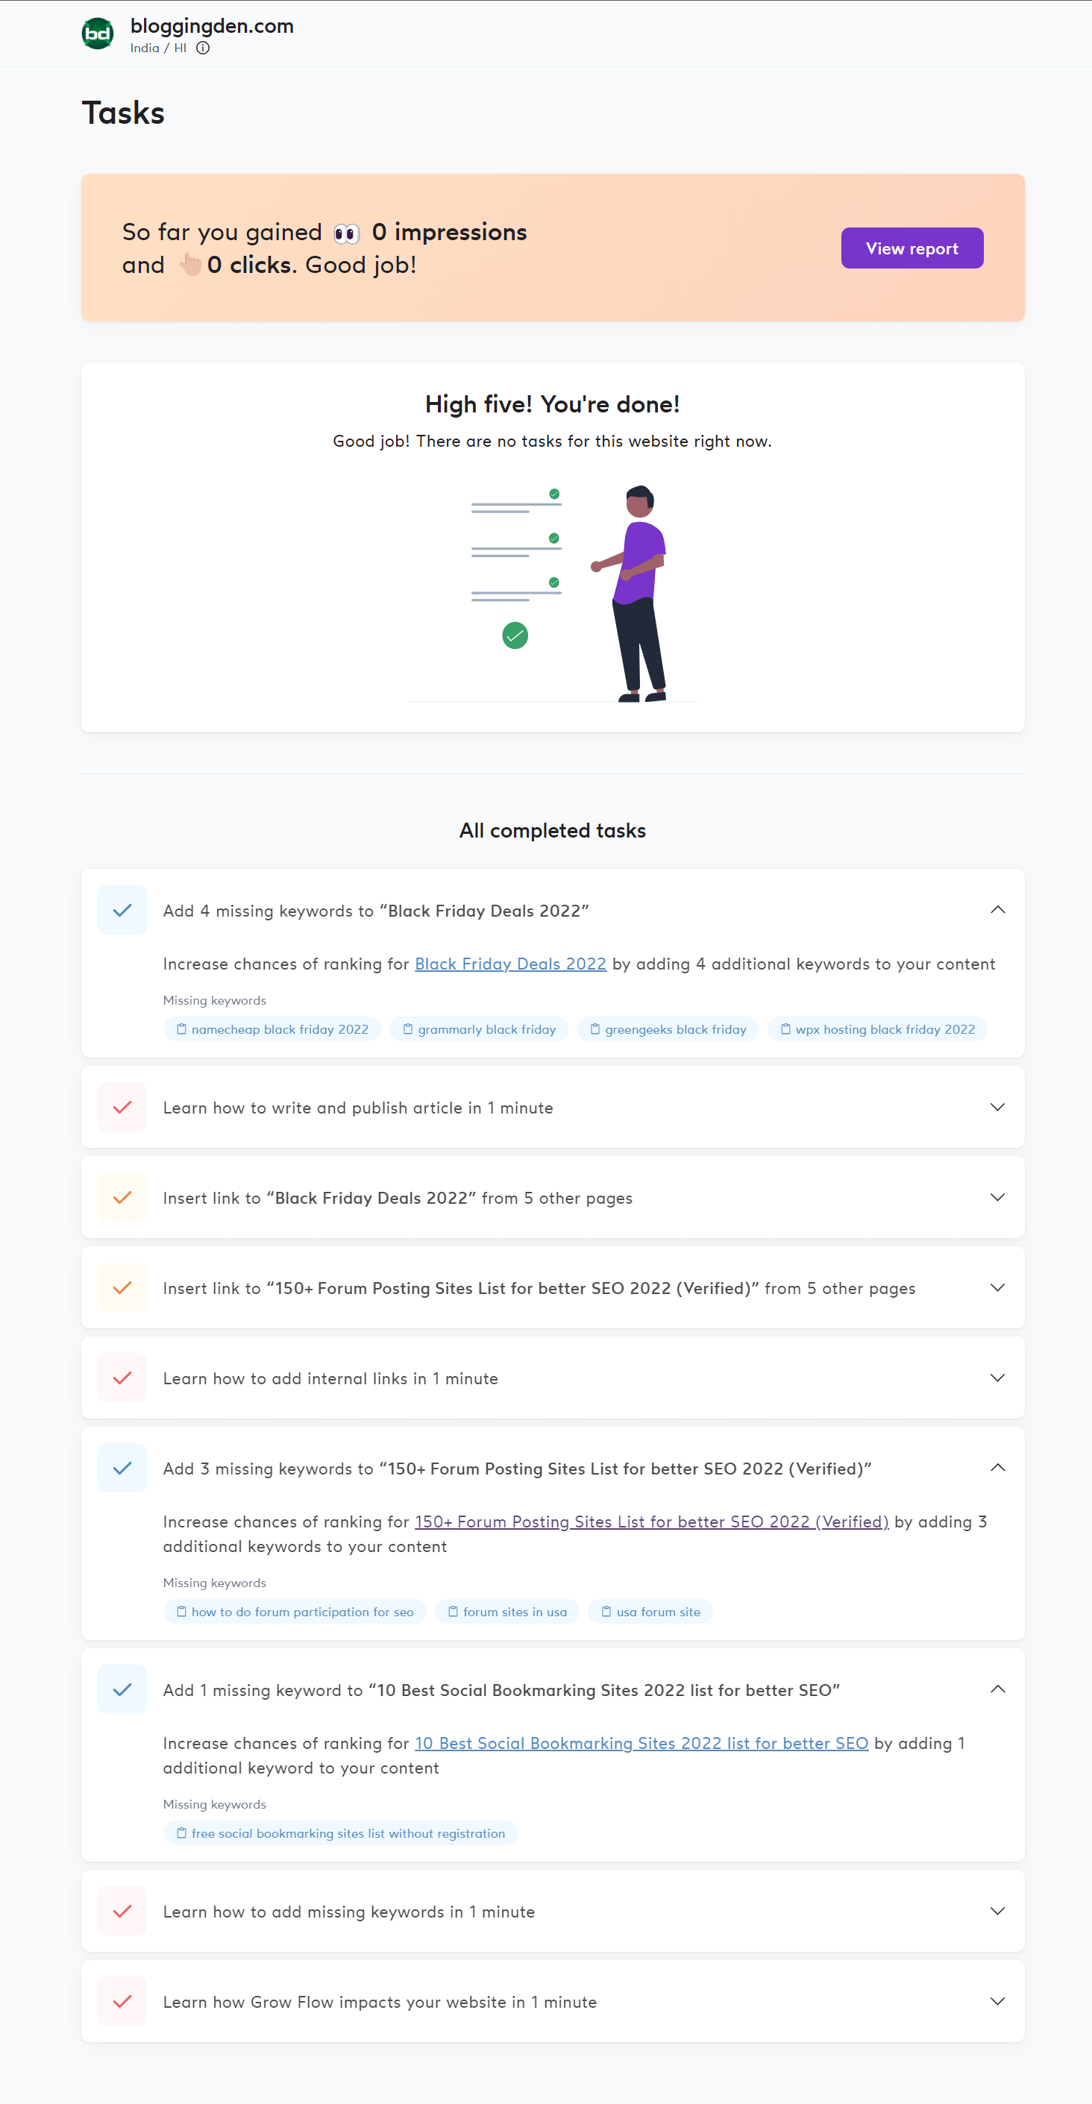Toggle red checkmark on "Learn how to write and publish article"
Viewport: 1092px width, 2104px height.
click(x=122, y=1108)
